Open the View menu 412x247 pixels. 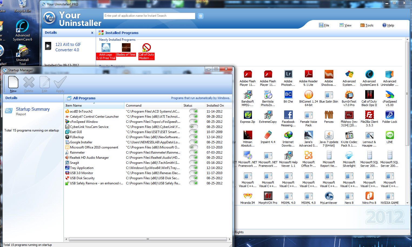pyautogui.click(x=345, y=25)
